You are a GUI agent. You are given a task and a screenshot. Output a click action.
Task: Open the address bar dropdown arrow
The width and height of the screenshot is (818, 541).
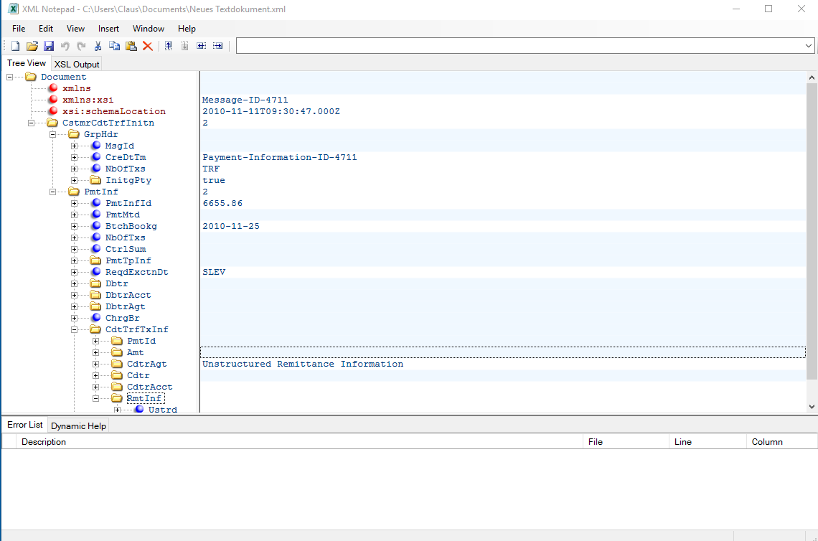click(809, 46)
